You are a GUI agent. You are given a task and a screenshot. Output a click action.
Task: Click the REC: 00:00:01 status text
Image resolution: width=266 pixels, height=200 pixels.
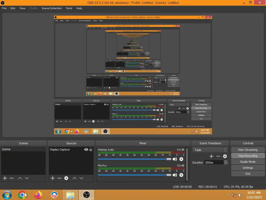point(208,186)
